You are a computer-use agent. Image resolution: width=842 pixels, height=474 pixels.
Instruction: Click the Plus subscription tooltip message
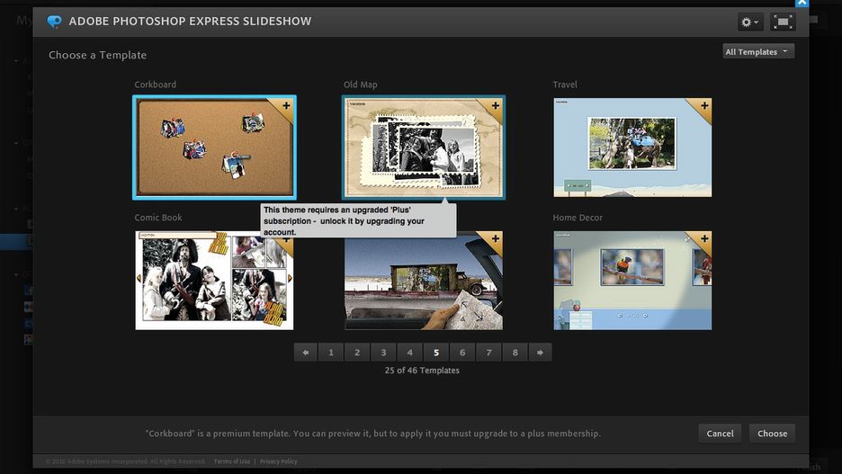(358, 220)
